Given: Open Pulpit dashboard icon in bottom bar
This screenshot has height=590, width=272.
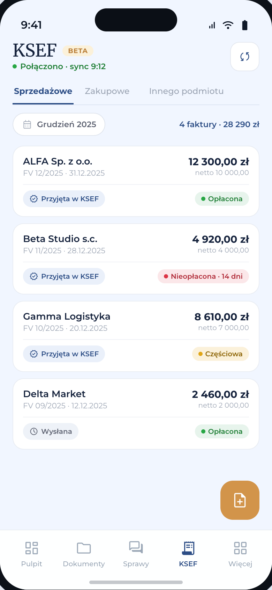Looking at the screenshot, I should tap(32, 548).
